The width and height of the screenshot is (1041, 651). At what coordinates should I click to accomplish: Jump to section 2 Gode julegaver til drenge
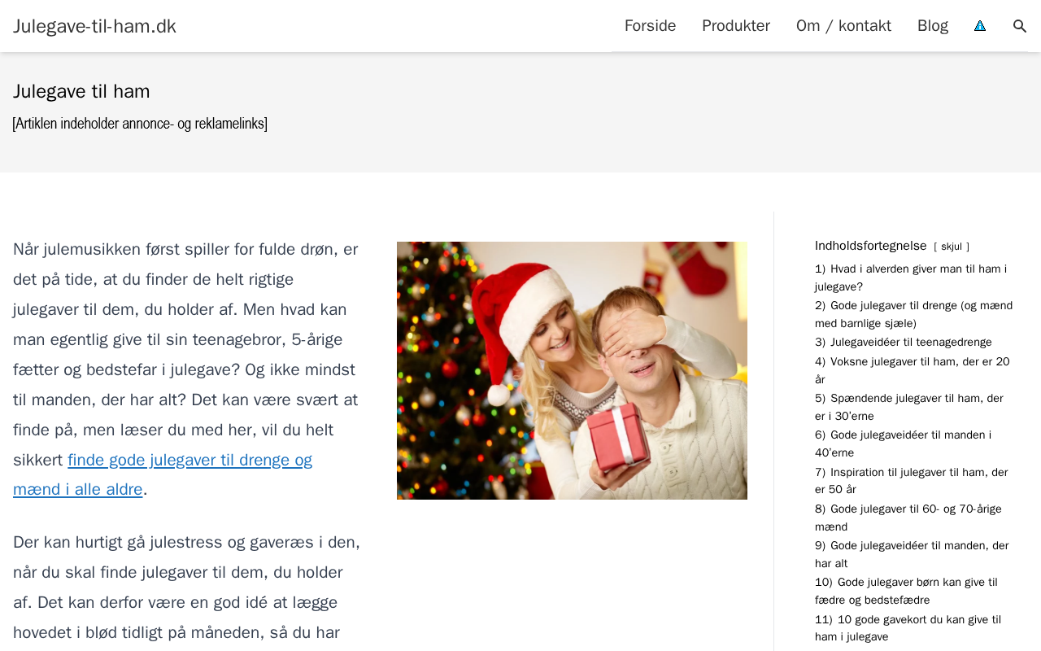click(913, 314)
